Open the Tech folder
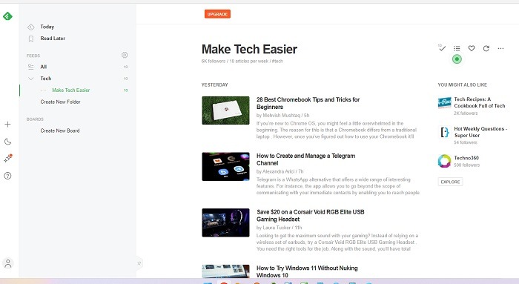The width and height of the screenshot is (519, 284). [46, 79]
